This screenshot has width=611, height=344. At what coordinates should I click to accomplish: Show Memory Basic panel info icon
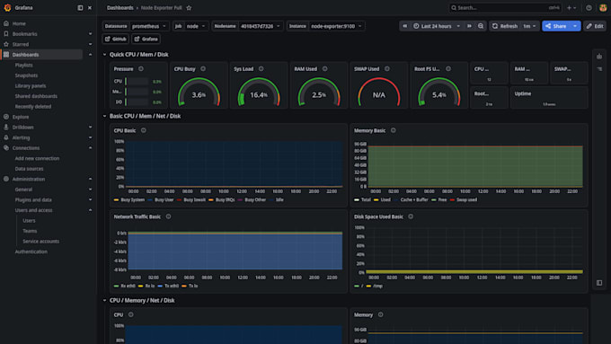click(394, 130)
